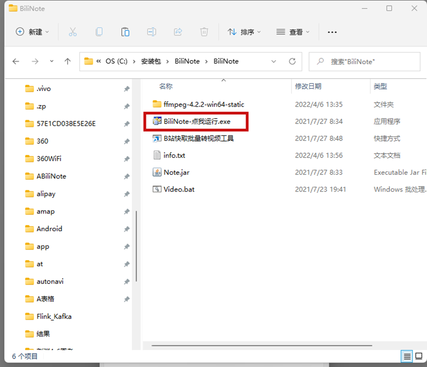Open the three-dot more options menu
The width and height of the screenshot is (427, 367).
(332, 32)
